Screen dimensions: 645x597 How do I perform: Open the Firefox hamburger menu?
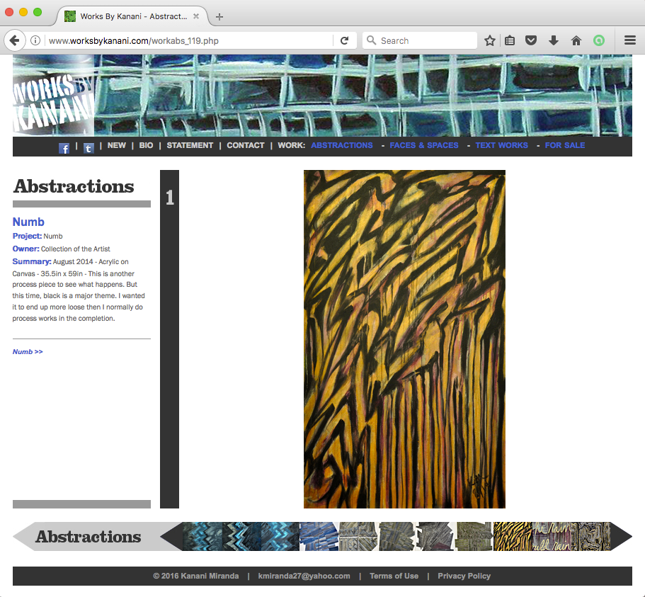tap(630, 40)
